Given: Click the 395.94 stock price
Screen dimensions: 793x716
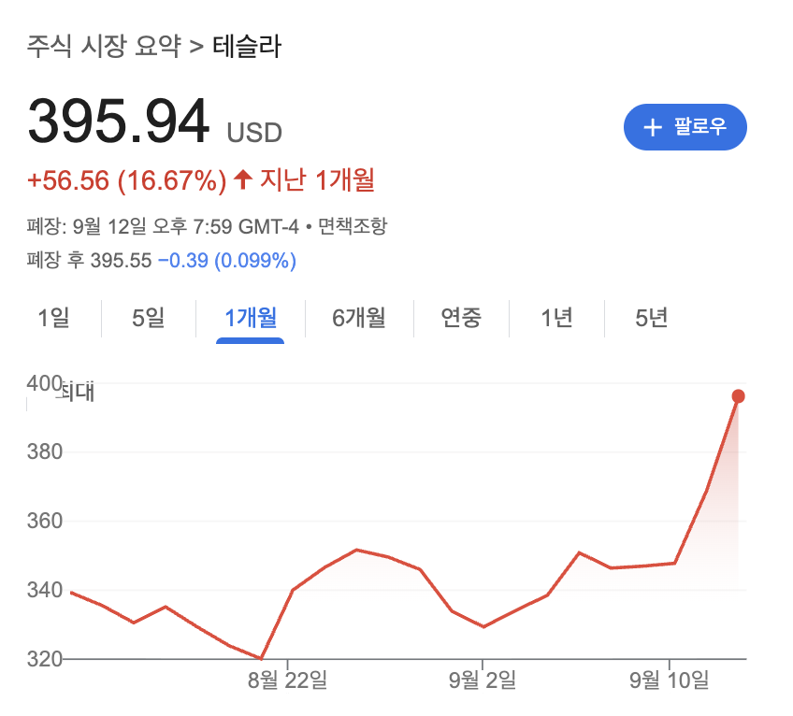Looking at the screenshot, I should click(x=119, y=122).
